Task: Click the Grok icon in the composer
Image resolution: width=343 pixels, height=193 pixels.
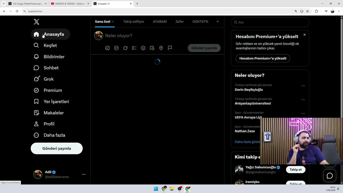Action: click(125, 48)
